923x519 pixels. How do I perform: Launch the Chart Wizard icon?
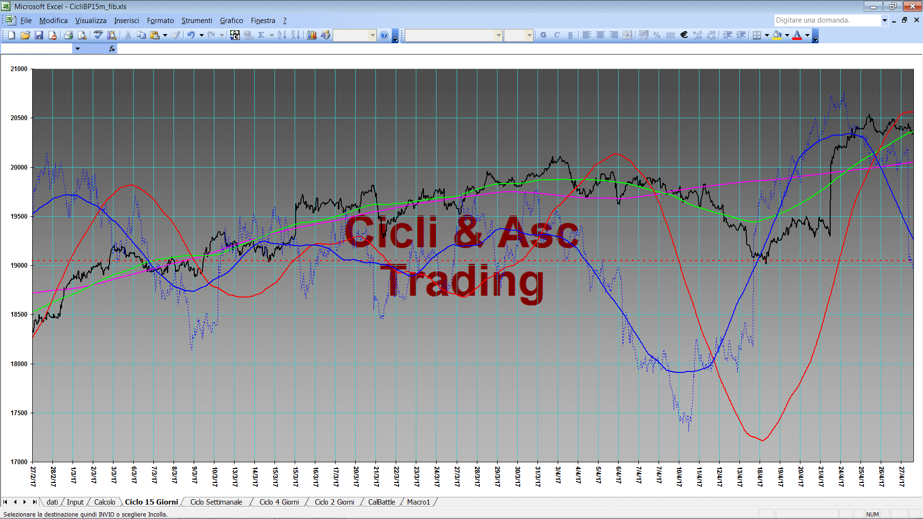[x=312, y=35]
